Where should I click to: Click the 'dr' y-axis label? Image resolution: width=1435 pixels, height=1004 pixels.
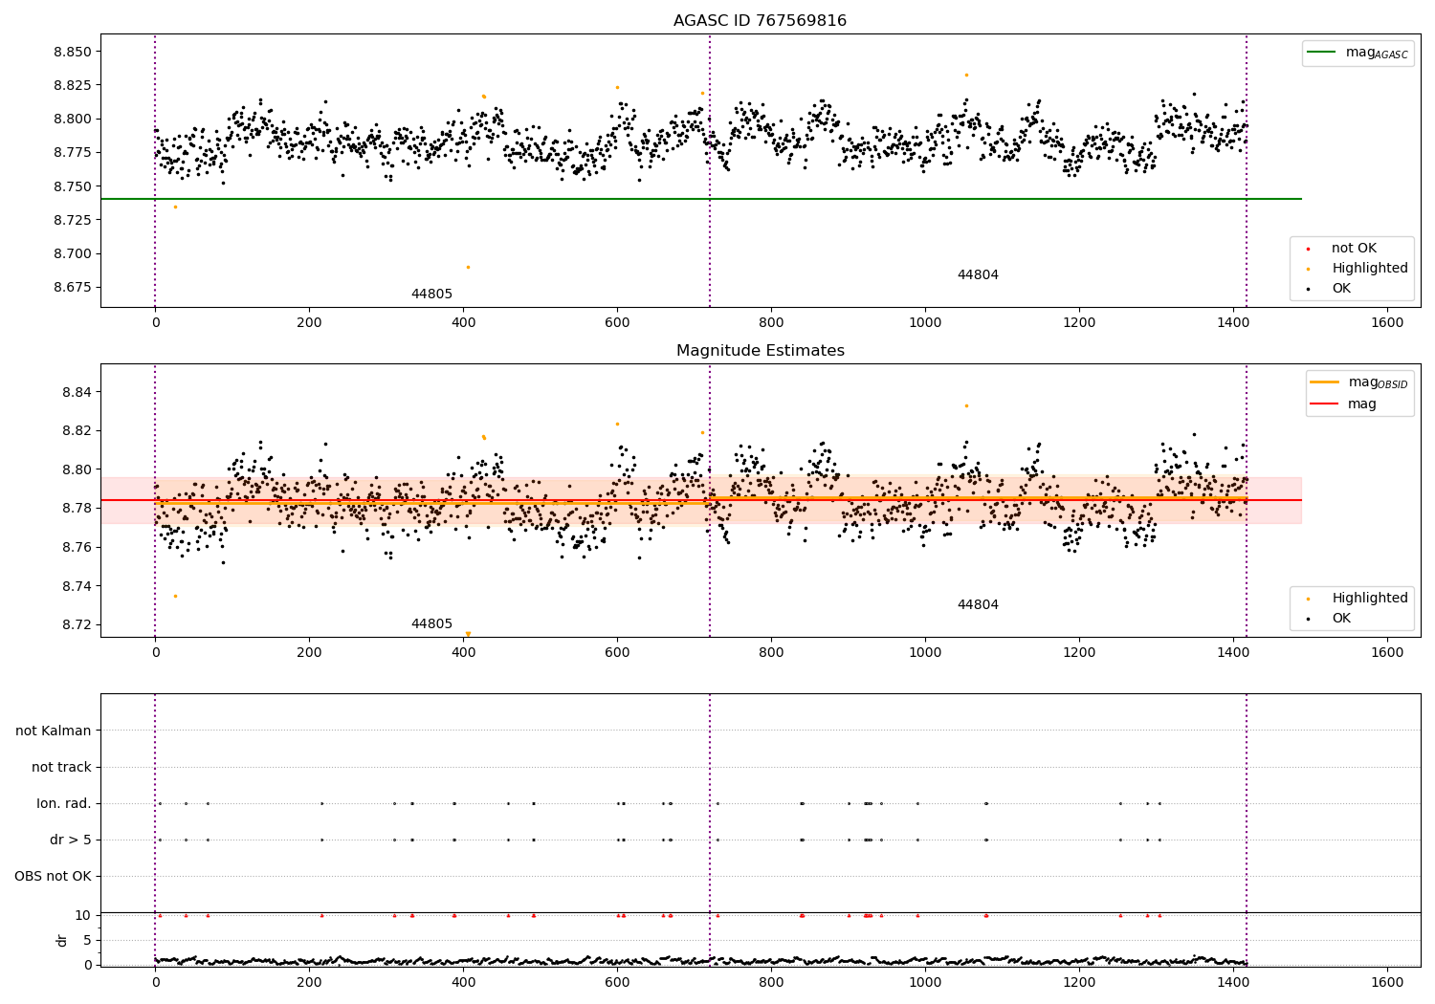(62, 940)
